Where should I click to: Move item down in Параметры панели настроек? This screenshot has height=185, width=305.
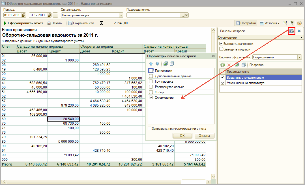point(158,64)
